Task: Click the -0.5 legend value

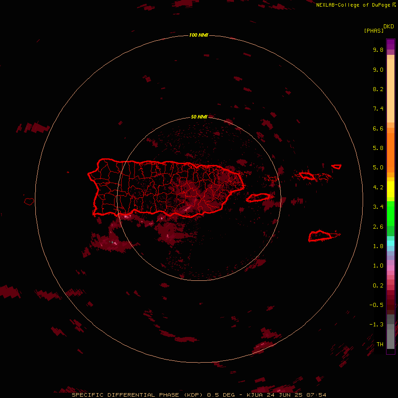Action: (376, 305)
